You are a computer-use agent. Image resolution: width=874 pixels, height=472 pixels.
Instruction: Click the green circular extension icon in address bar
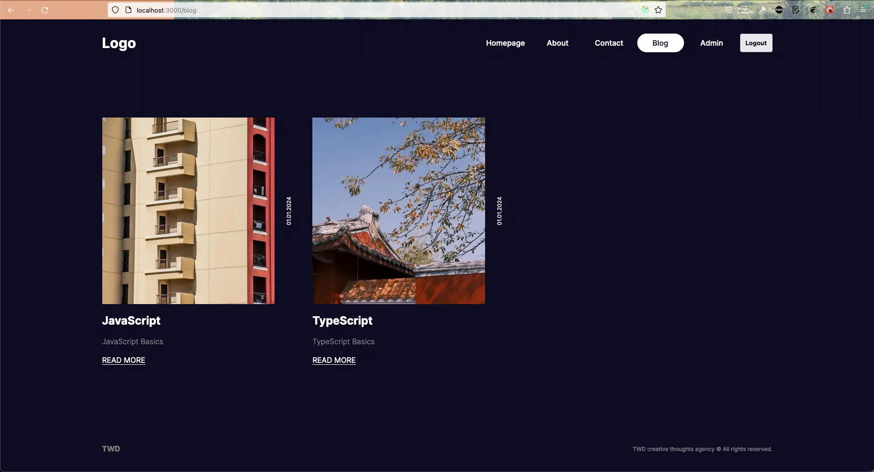pos(645,10)
